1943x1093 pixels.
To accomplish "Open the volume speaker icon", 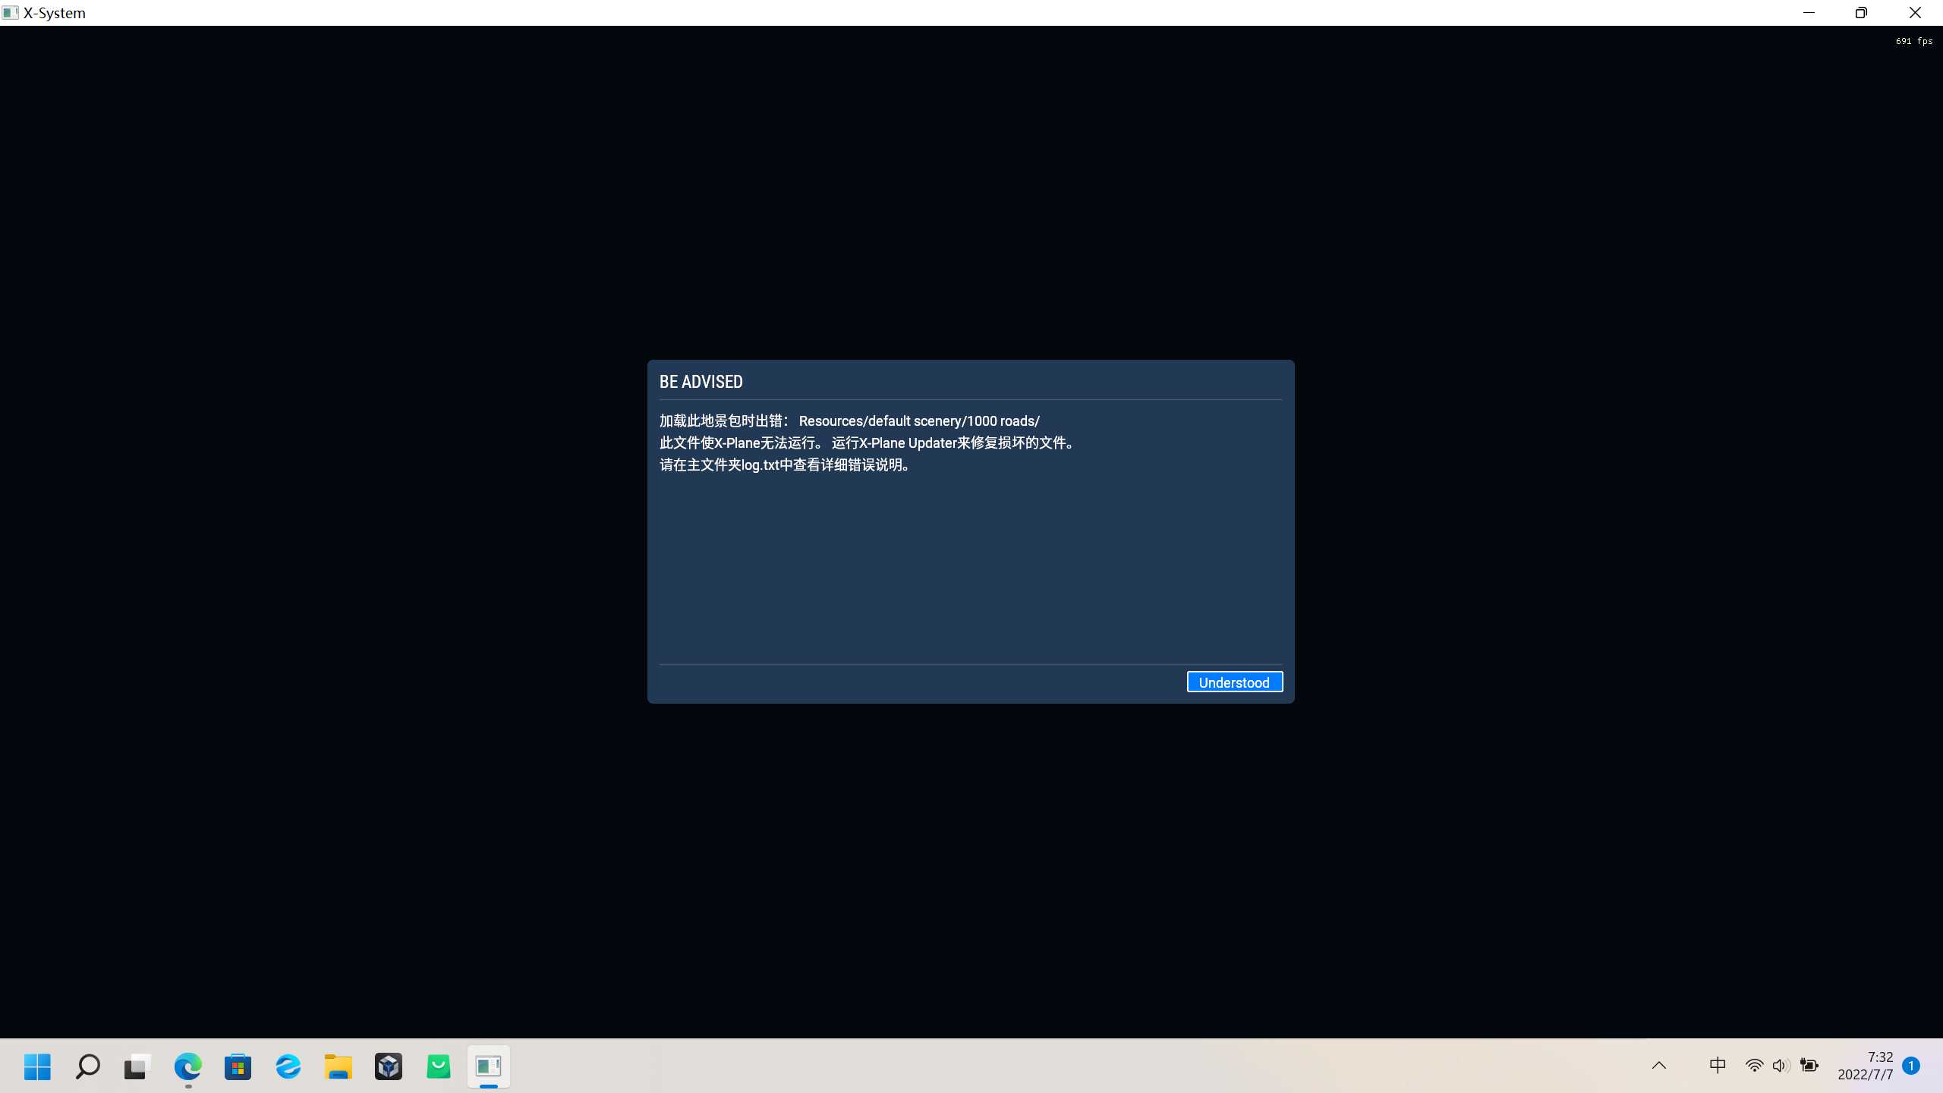I will [1781, 1066].
